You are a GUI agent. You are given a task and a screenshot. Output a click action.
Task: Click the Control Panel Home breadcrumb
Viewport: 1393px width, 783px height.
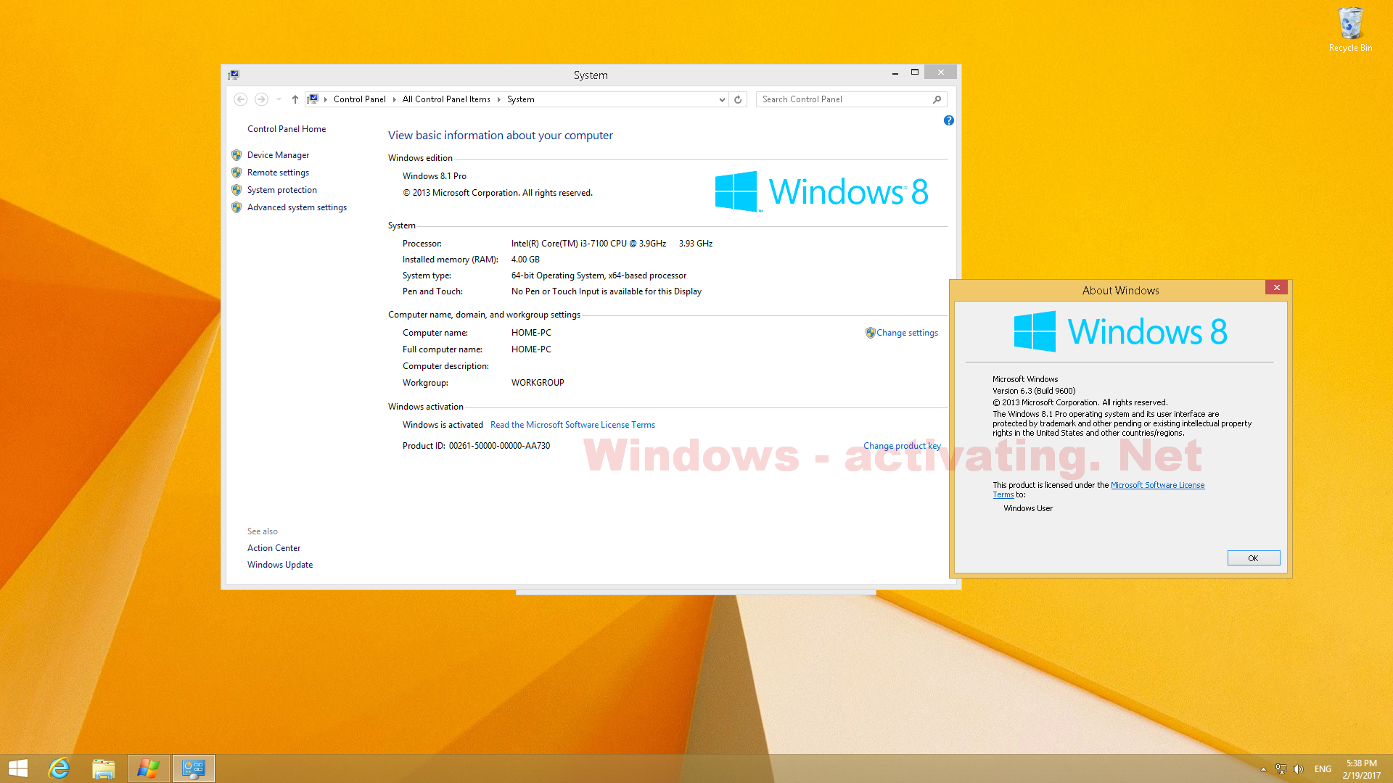pyautogui.click(x=287, y=128)
